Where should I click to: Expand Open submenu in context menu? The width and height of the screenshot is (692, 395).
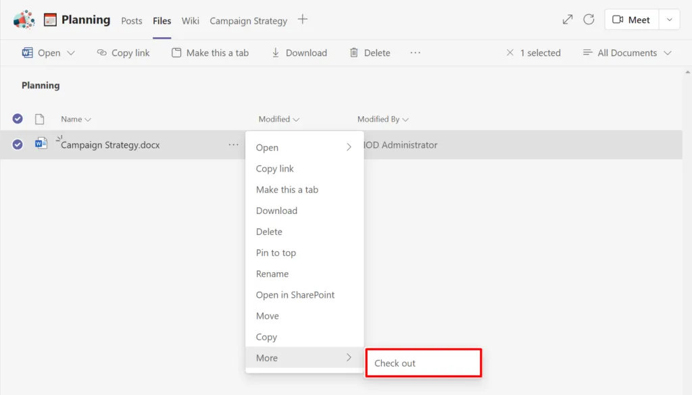305,147
